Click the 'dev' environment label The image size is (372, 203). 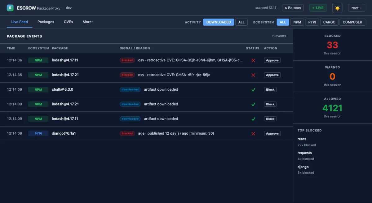pyautogui.click(x=69, y=8)
